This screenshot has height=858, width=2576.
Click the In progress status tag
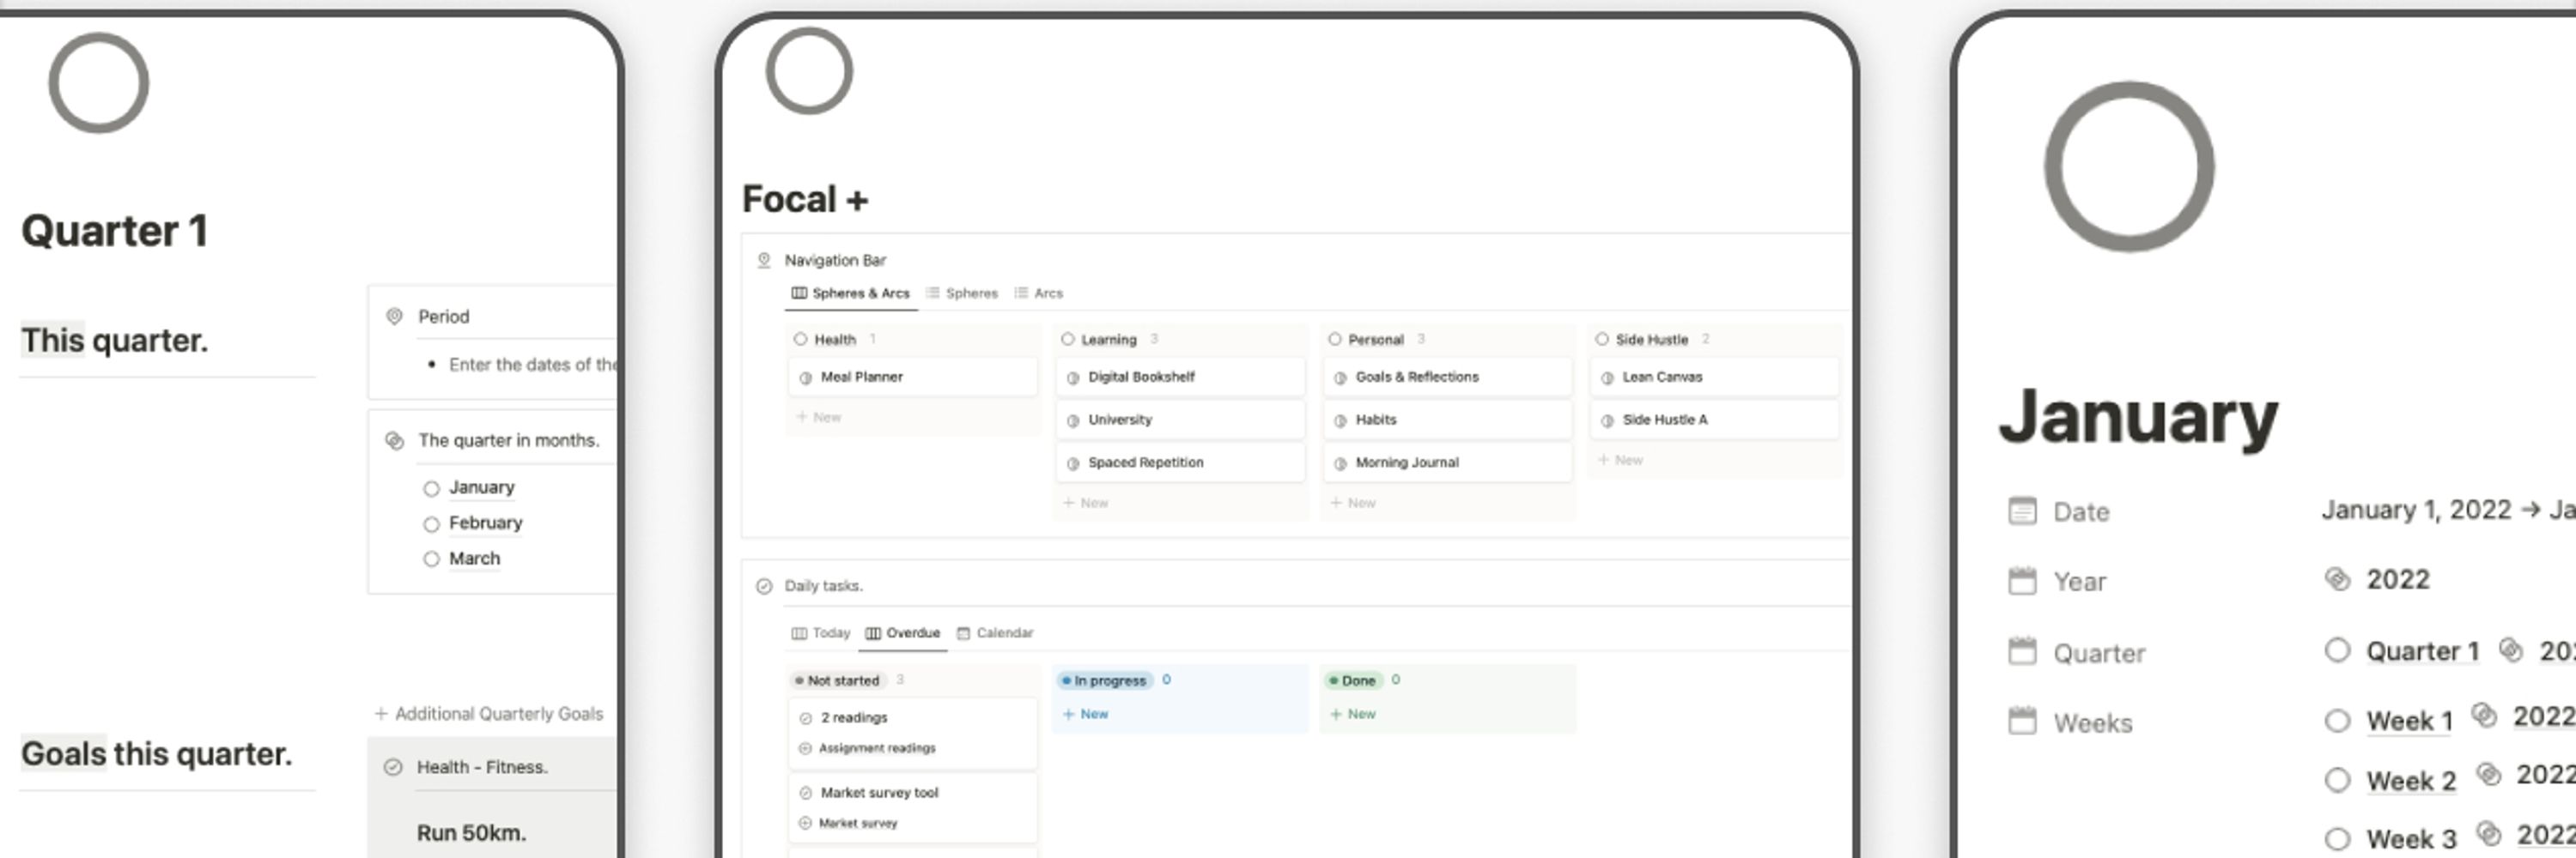(1104, 681)
